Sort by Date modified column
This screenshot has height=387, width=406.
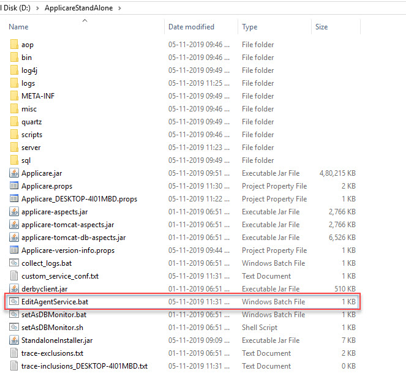[x=191, y=27]
